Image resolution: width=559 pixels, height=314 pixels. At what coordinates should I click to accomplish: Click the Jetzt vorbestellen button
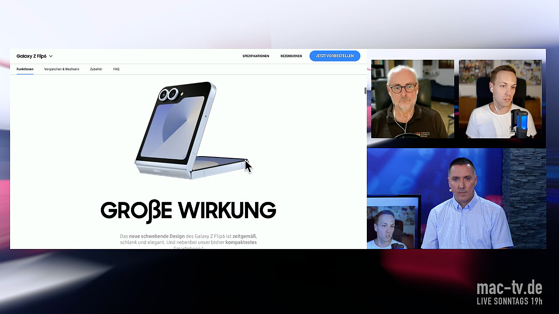[335, 56]
